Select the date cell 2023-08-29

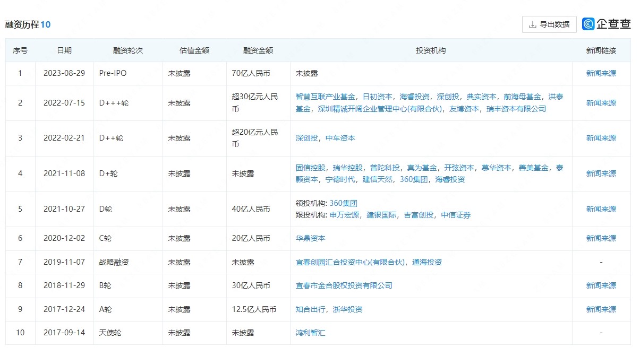(x=64, y=73)
